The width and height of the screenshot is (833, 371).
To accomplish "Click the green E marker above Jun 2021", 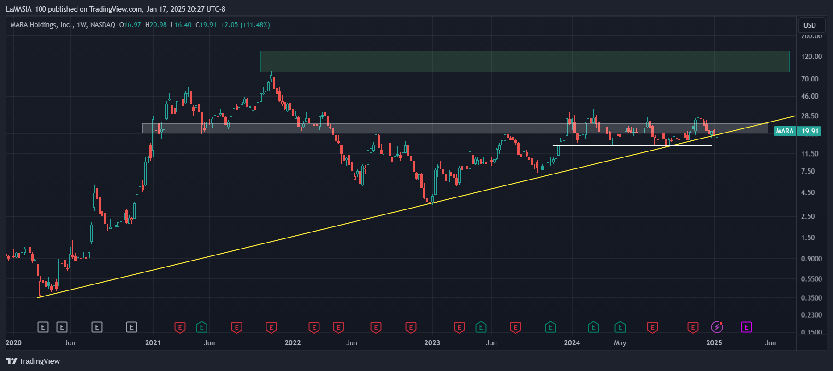I will [201, 327].
